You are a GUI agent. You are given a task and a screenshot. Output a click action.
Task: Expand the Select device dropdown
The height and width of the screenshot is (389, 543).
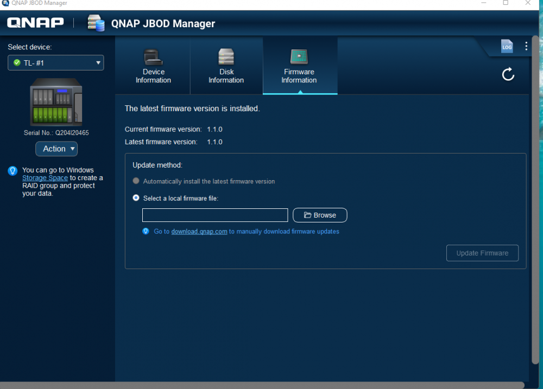click(x=56, y=62)
